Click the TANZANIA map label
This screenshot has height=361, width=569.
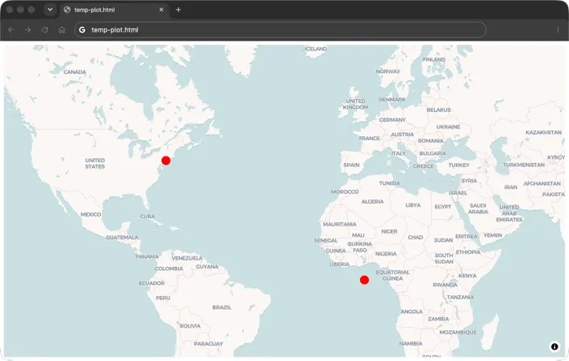(460, 297)
